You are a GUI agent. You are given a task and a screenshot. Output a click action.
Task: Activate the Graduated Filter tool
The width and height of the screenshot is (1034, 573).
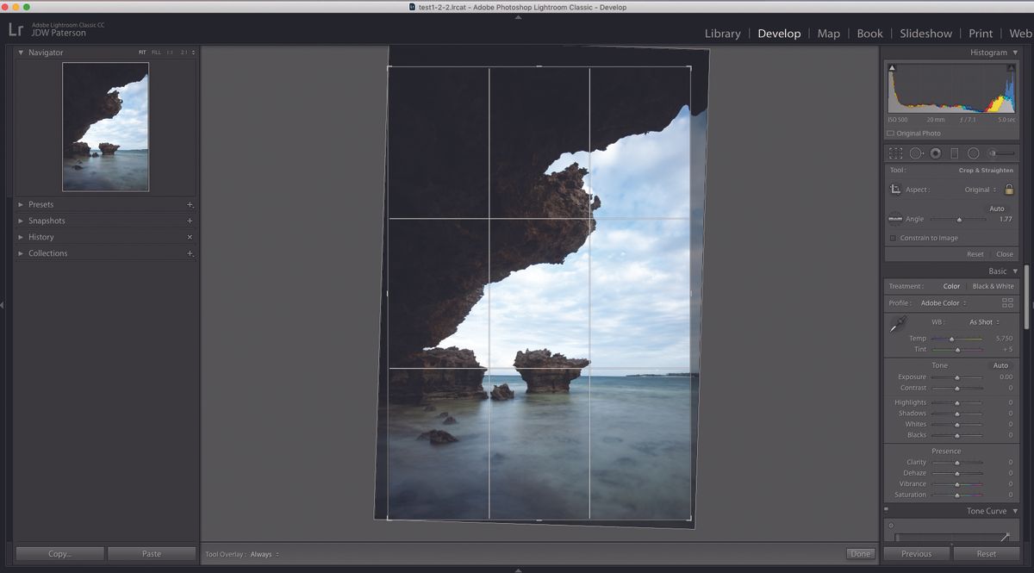954,153
